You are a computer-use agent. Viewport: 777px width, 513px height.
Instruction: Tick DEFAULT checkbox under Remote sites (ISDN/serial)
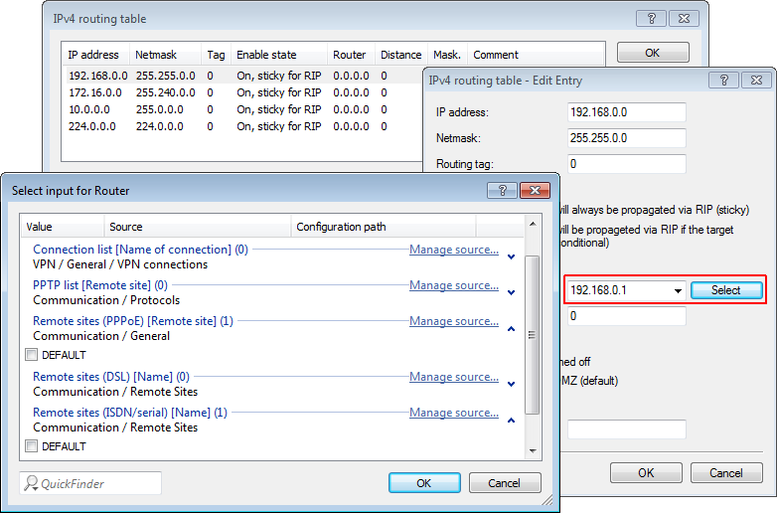[32, 446]
